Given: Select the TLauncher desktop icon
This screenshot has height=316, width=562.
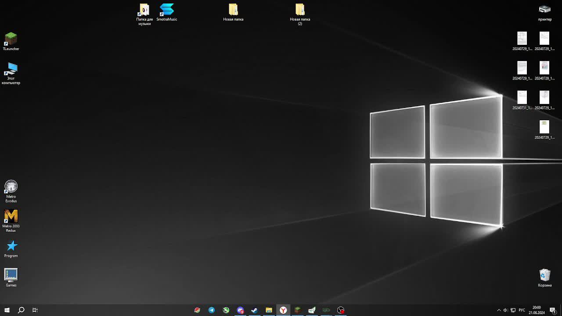Looking at the screenshot, I should point(11,39).
